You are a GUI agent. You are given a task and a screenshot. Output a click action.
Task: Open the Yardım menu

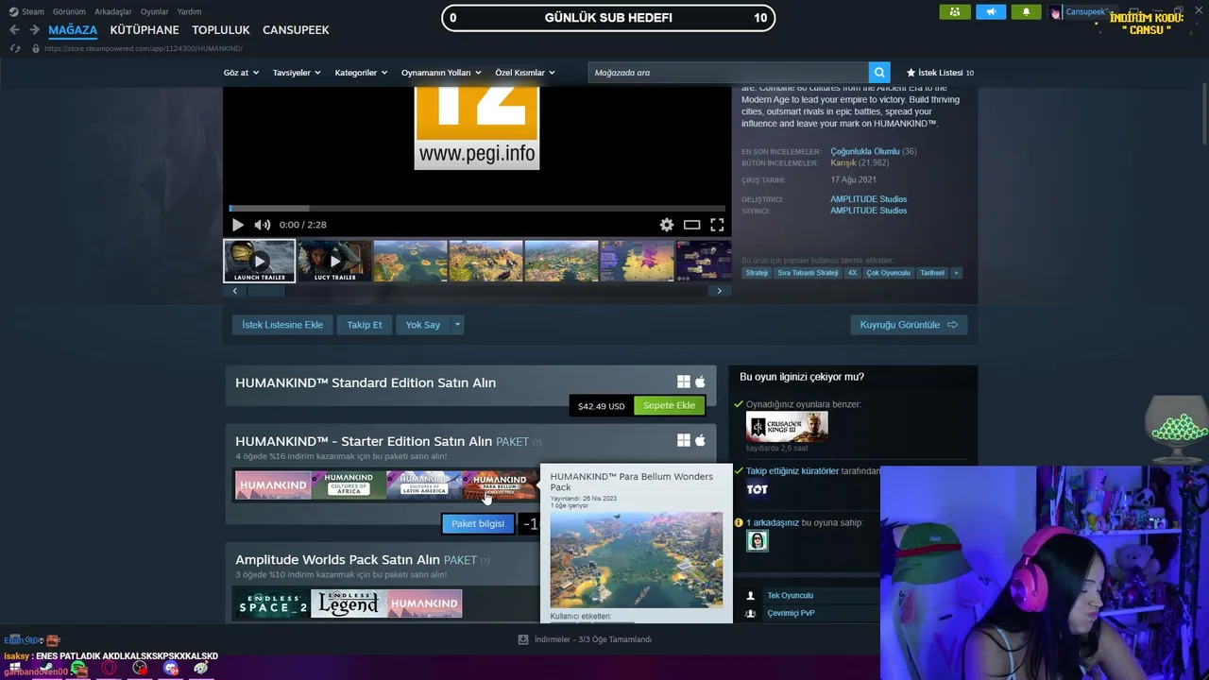pyautogui.click(x=189, y=11)
